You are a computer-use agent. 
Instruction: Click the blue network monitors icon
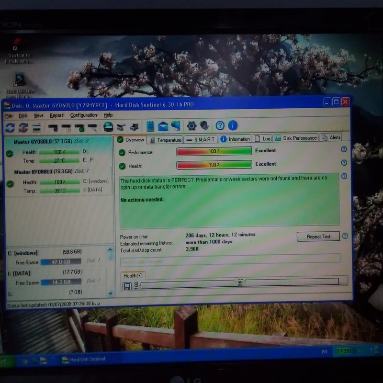click(x=176, y=126)
